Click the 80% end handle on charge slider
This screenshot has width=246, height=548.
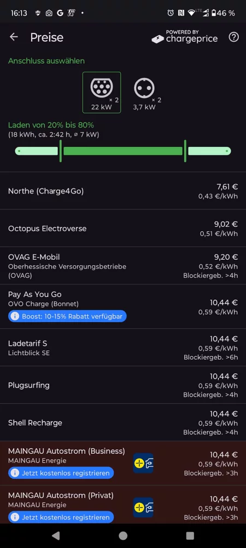[x=185, y=151]
